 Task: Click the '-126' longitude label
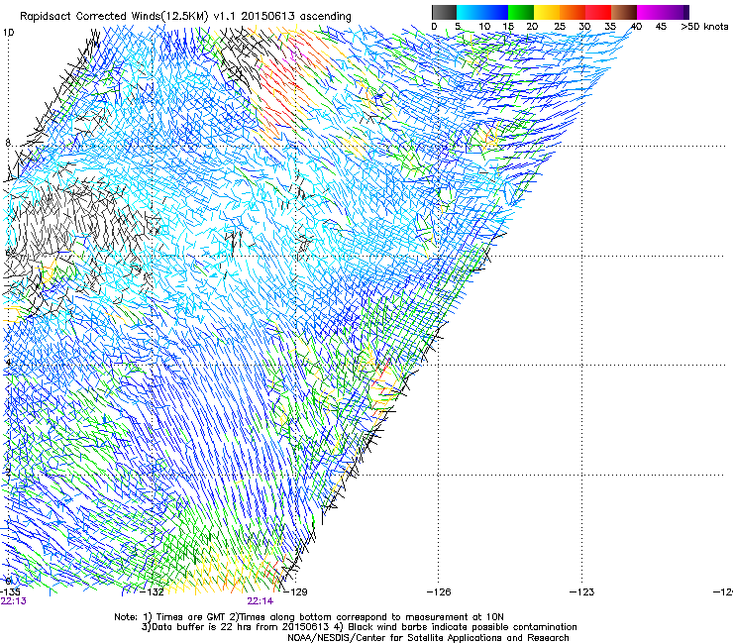pos(439,592)
